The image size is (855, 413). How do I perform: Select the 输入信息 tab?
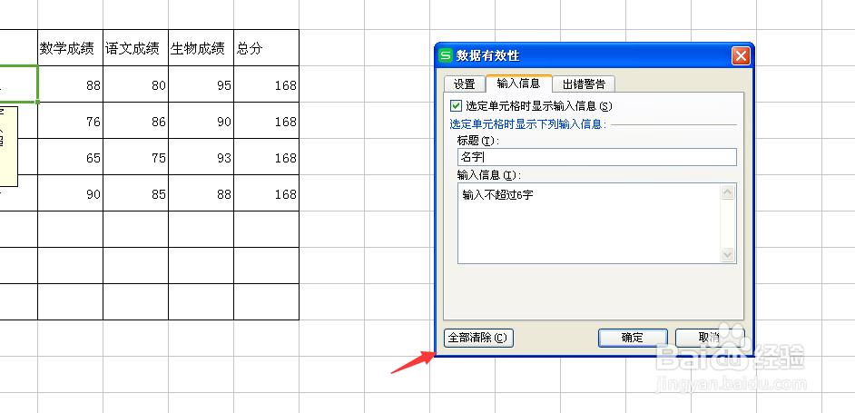coord(518,83)
